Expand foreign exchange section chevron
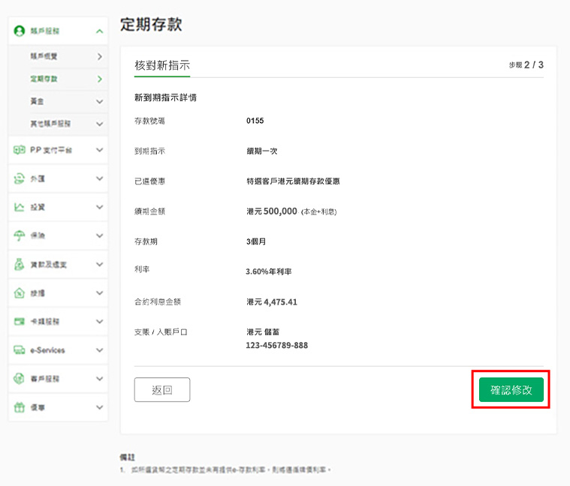The width and height of the screenshot is (570, 486). (100, 178)
